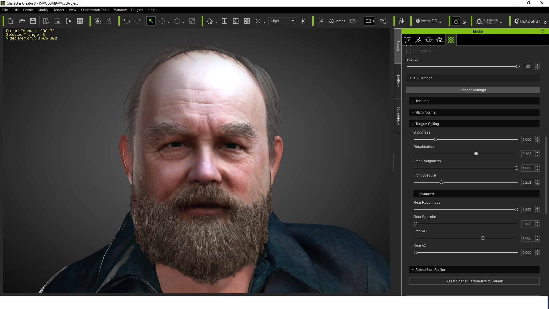Click the Desaturation slider handle
Screen dimensions: 549x309
[476, 154]
